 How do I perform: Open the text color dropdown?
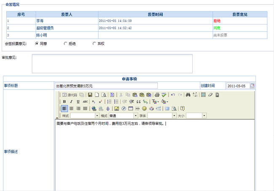[x=156, y=102]
